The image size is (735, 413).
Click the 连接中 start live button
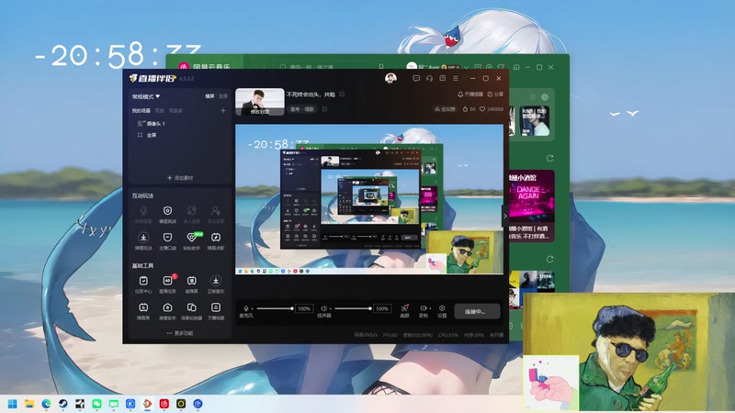[x=475, y=311]
